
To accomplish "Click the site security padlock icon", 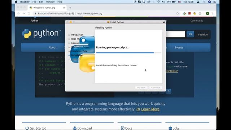I will click(x=35, y=13).
